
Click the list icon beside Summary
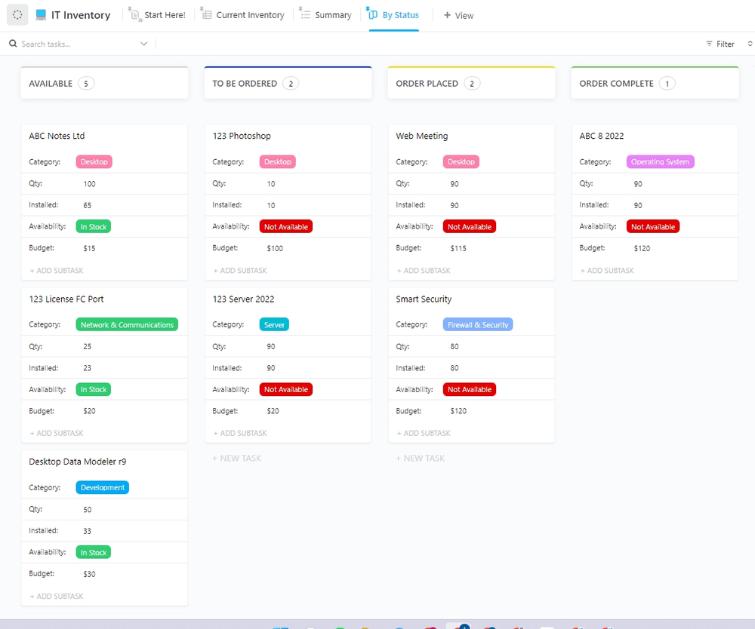click(304, 14)
